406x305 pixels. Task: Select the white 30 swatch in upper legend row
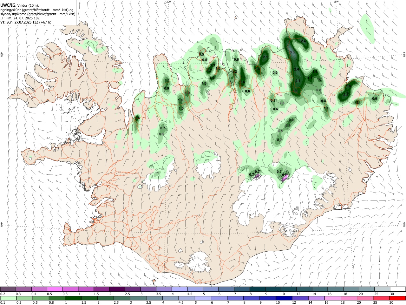coord(398,289)
